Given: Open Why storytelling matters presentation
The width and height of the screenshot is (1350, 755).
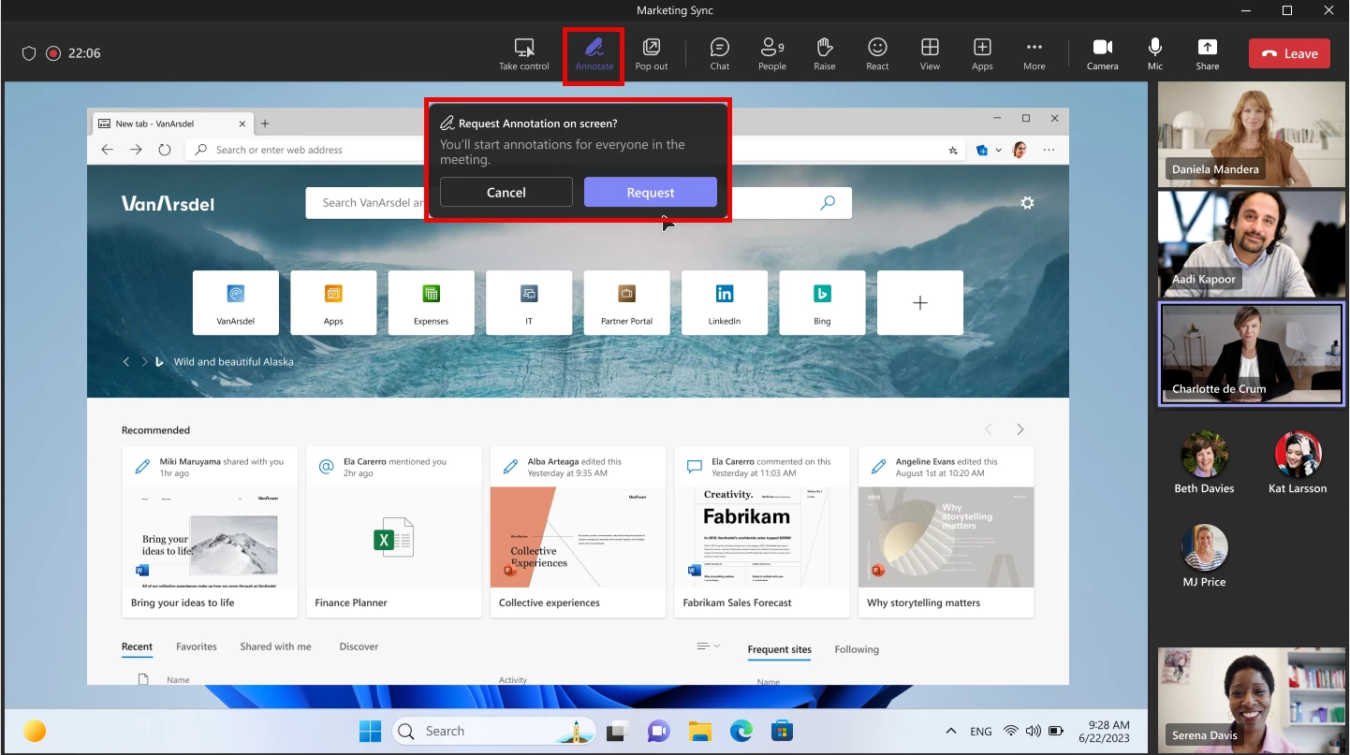Looking at the screenshot, I should pyautogui.click(x=946, y=531).
